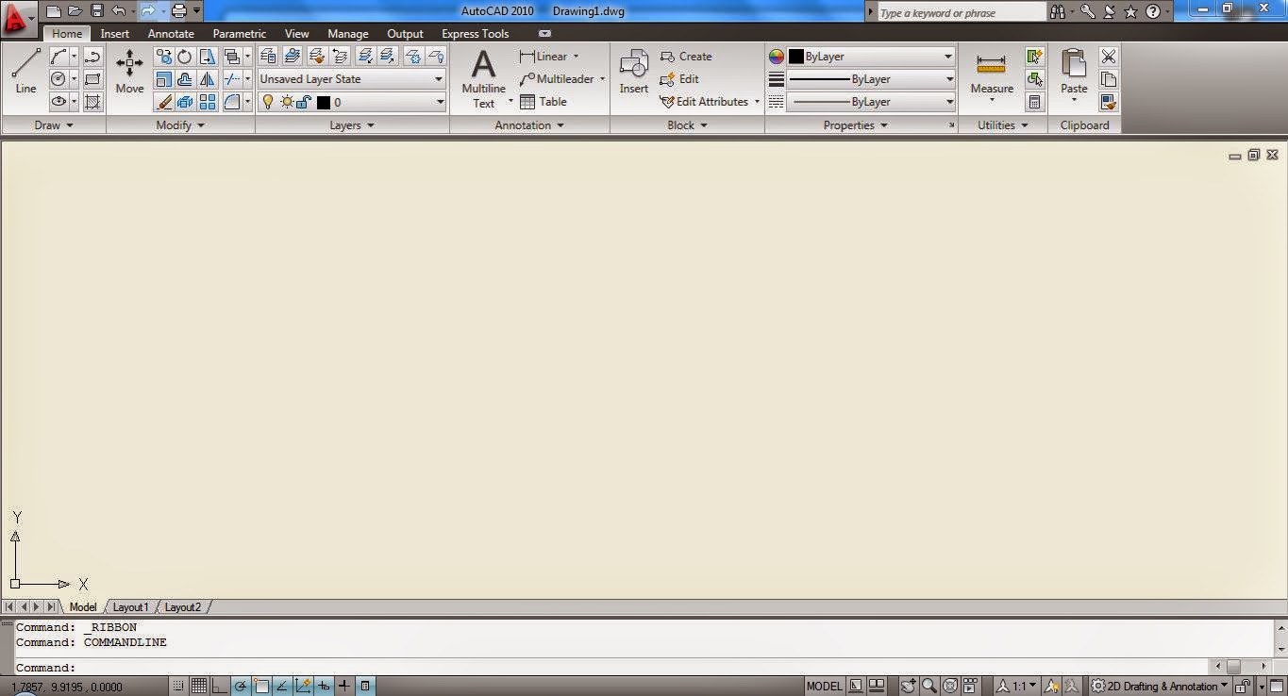The width and height of the screenshot is (1288, 696).
Task: Click the Zoom magnifier in status bar
Action: click(929, 687)
